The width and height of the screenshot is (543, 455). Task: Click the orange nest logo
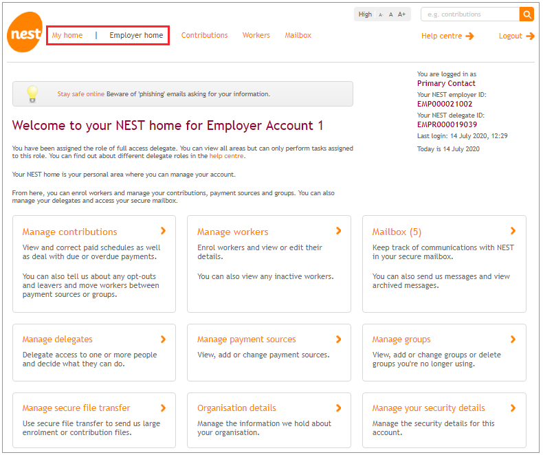point(25,32)
